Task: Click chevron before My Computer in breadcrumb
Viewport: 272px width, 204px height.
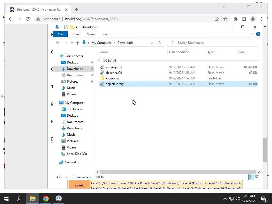Action: pos(88,43)
